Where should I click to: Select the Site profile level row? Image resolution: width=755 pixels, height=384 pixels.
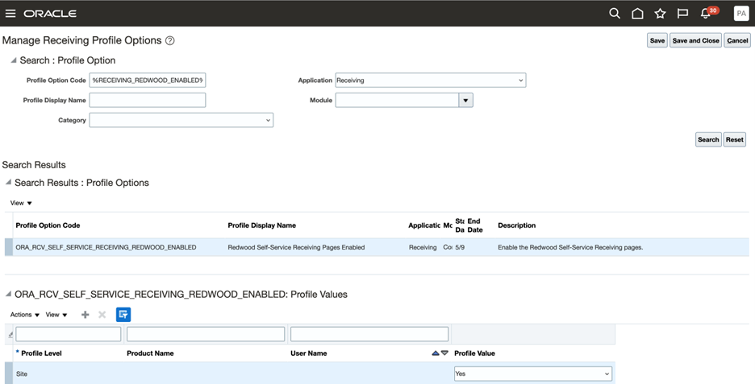point(310,374)
